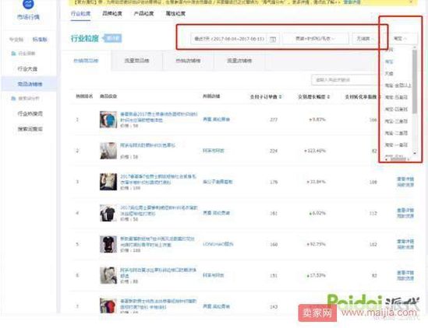Switch to the 品牌粒度 tab
This screenshot has height=328, width=428.
[112, 13]
